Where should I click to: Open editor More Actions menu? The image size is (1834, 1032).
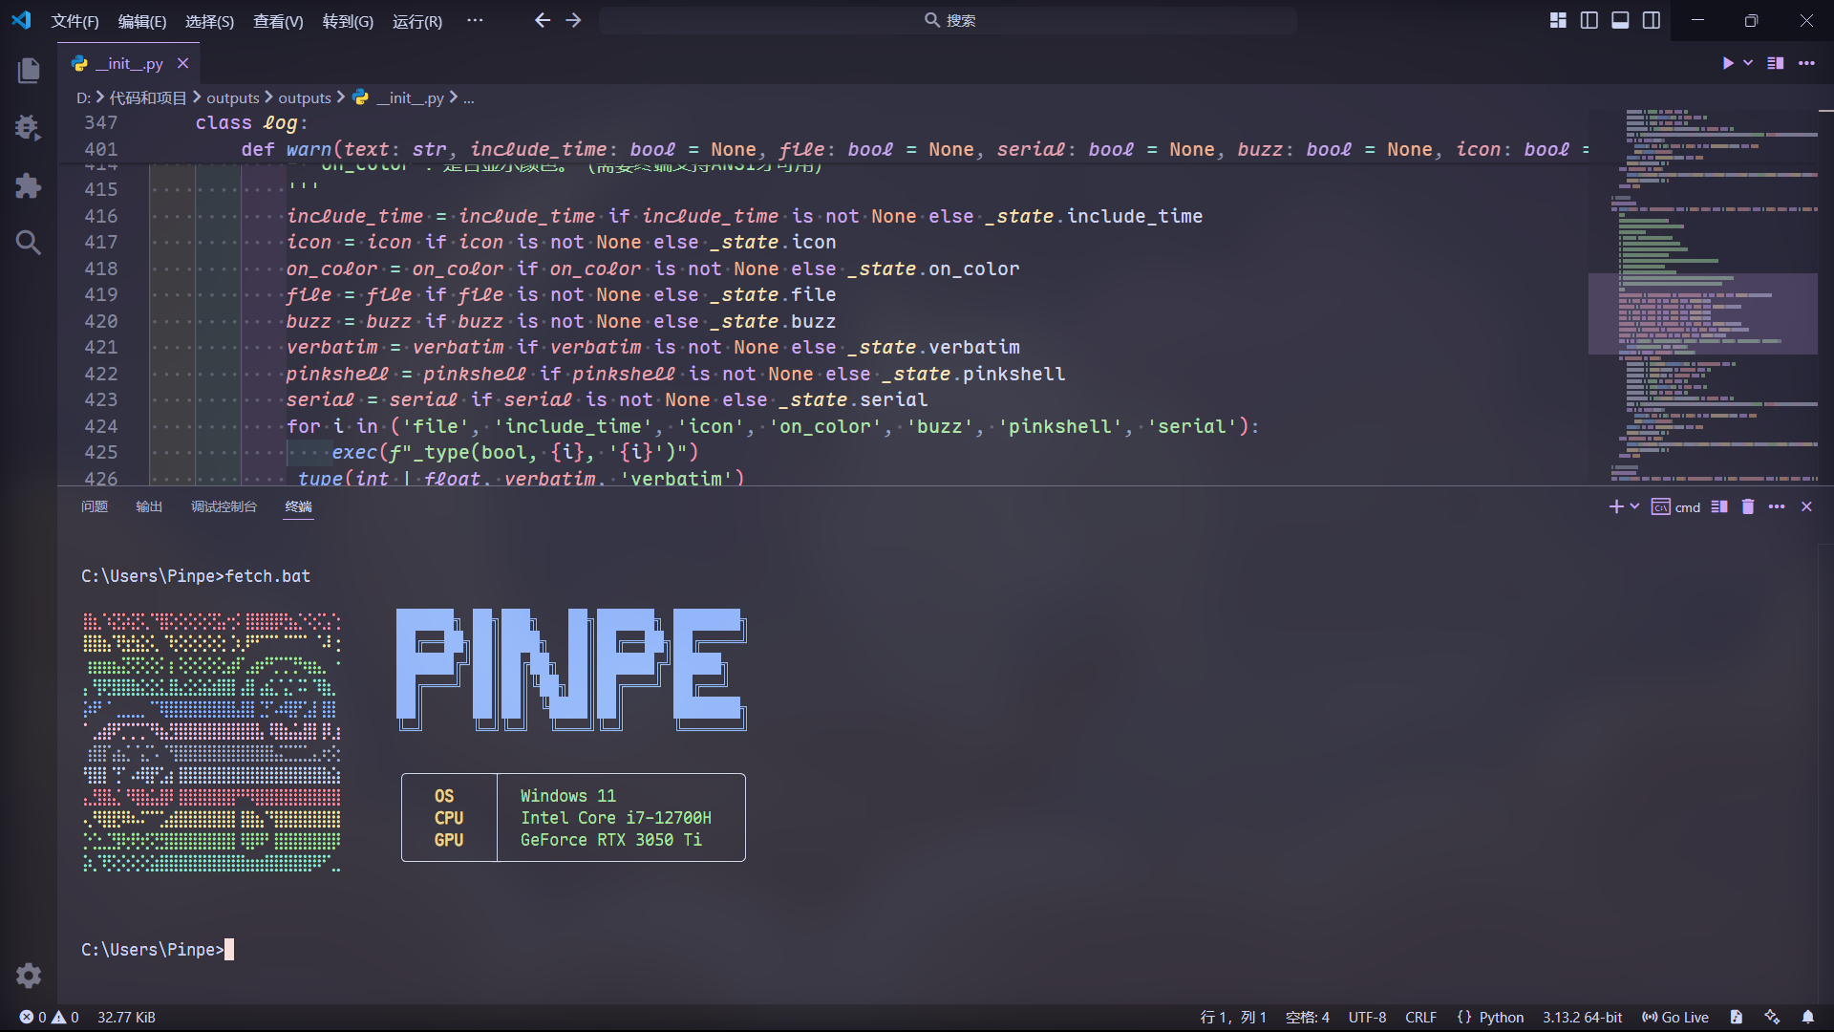coord(1806,63)
